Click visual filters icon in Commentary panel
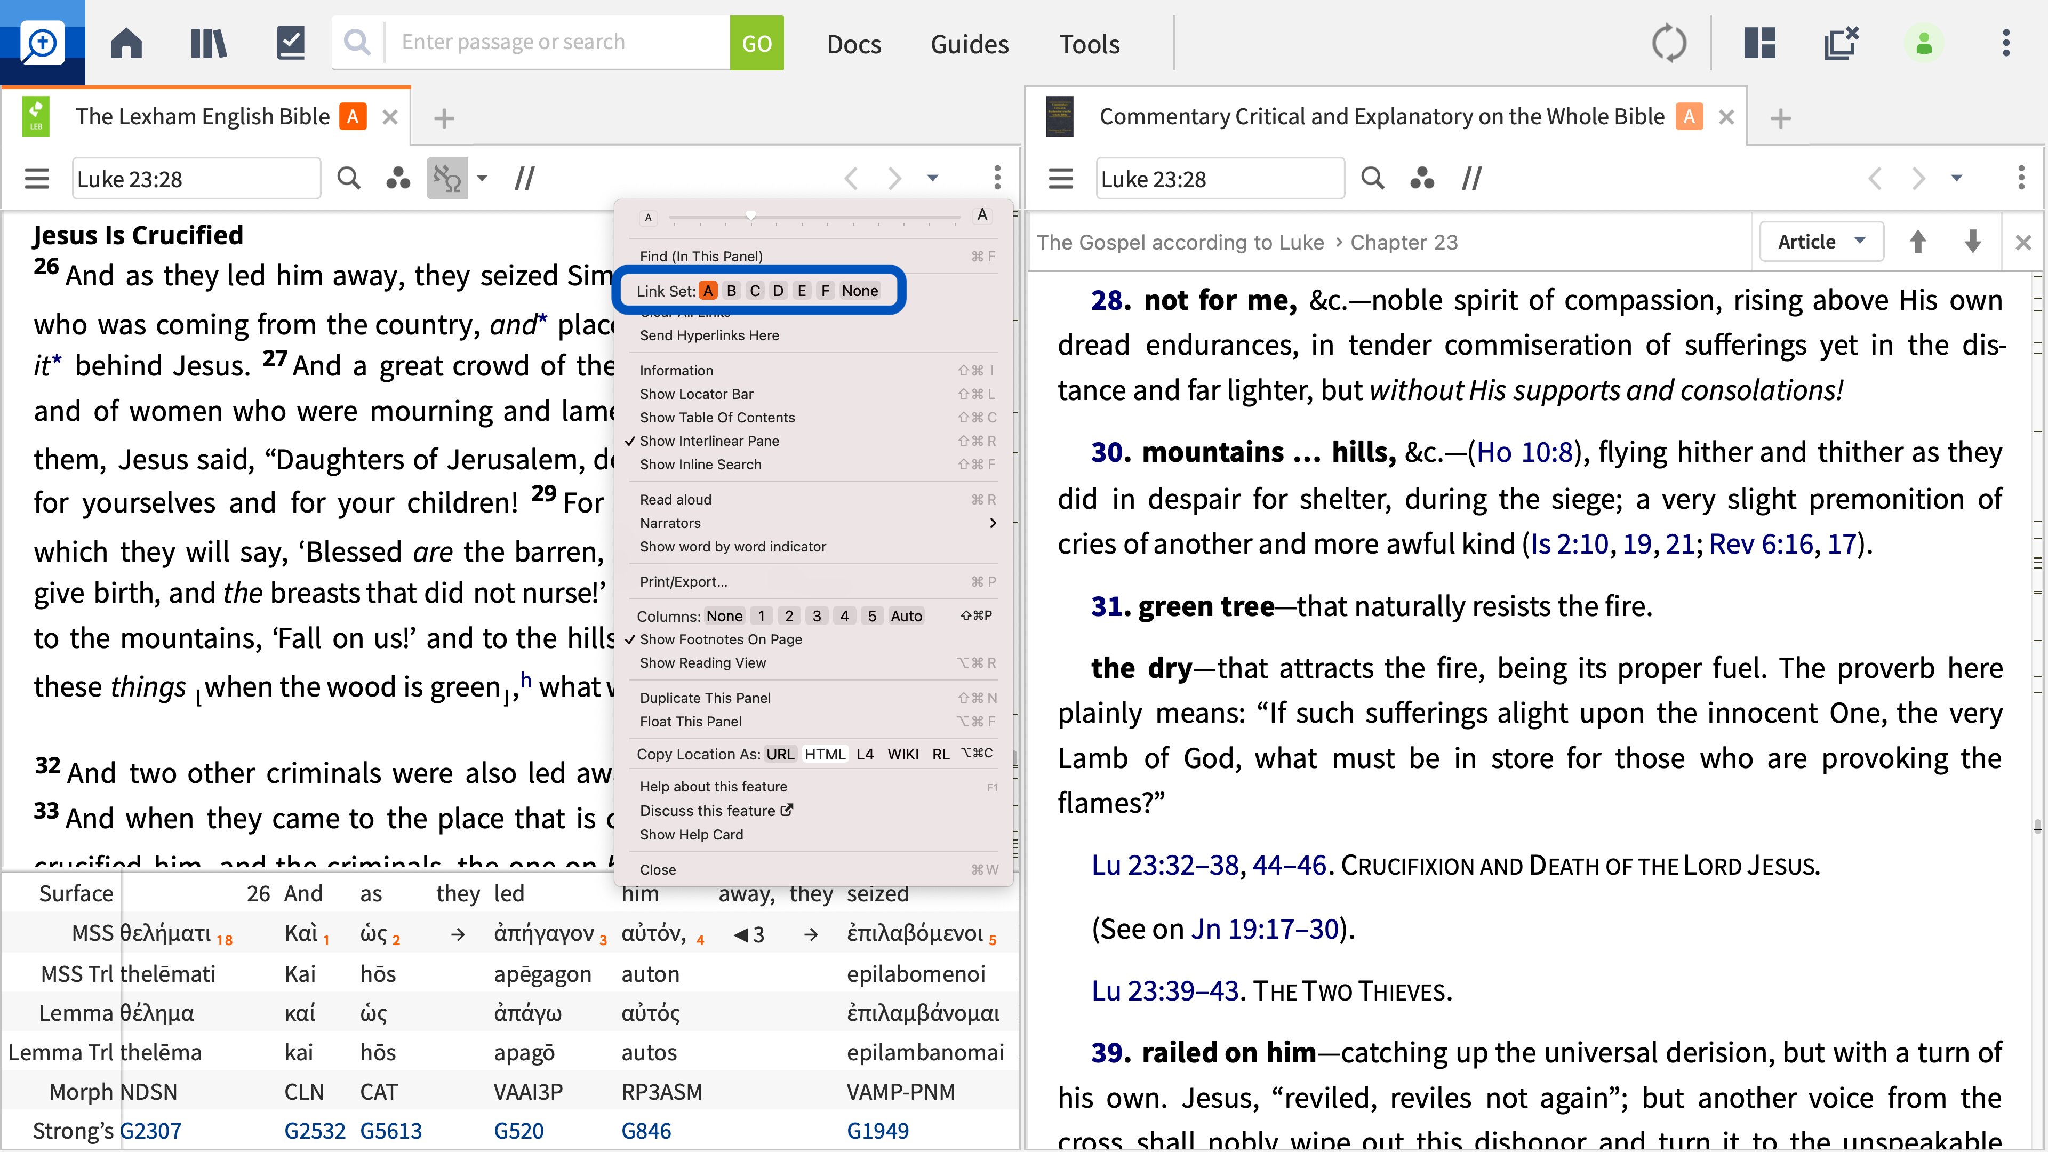 [1421, 178]
